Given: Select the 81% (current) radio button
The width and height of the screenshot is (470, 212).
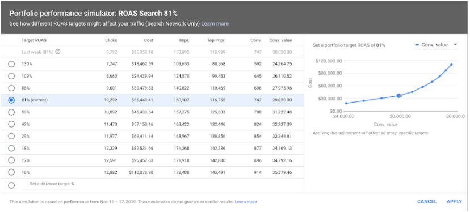Looking at the screenshot, I should tap(11, 100).
